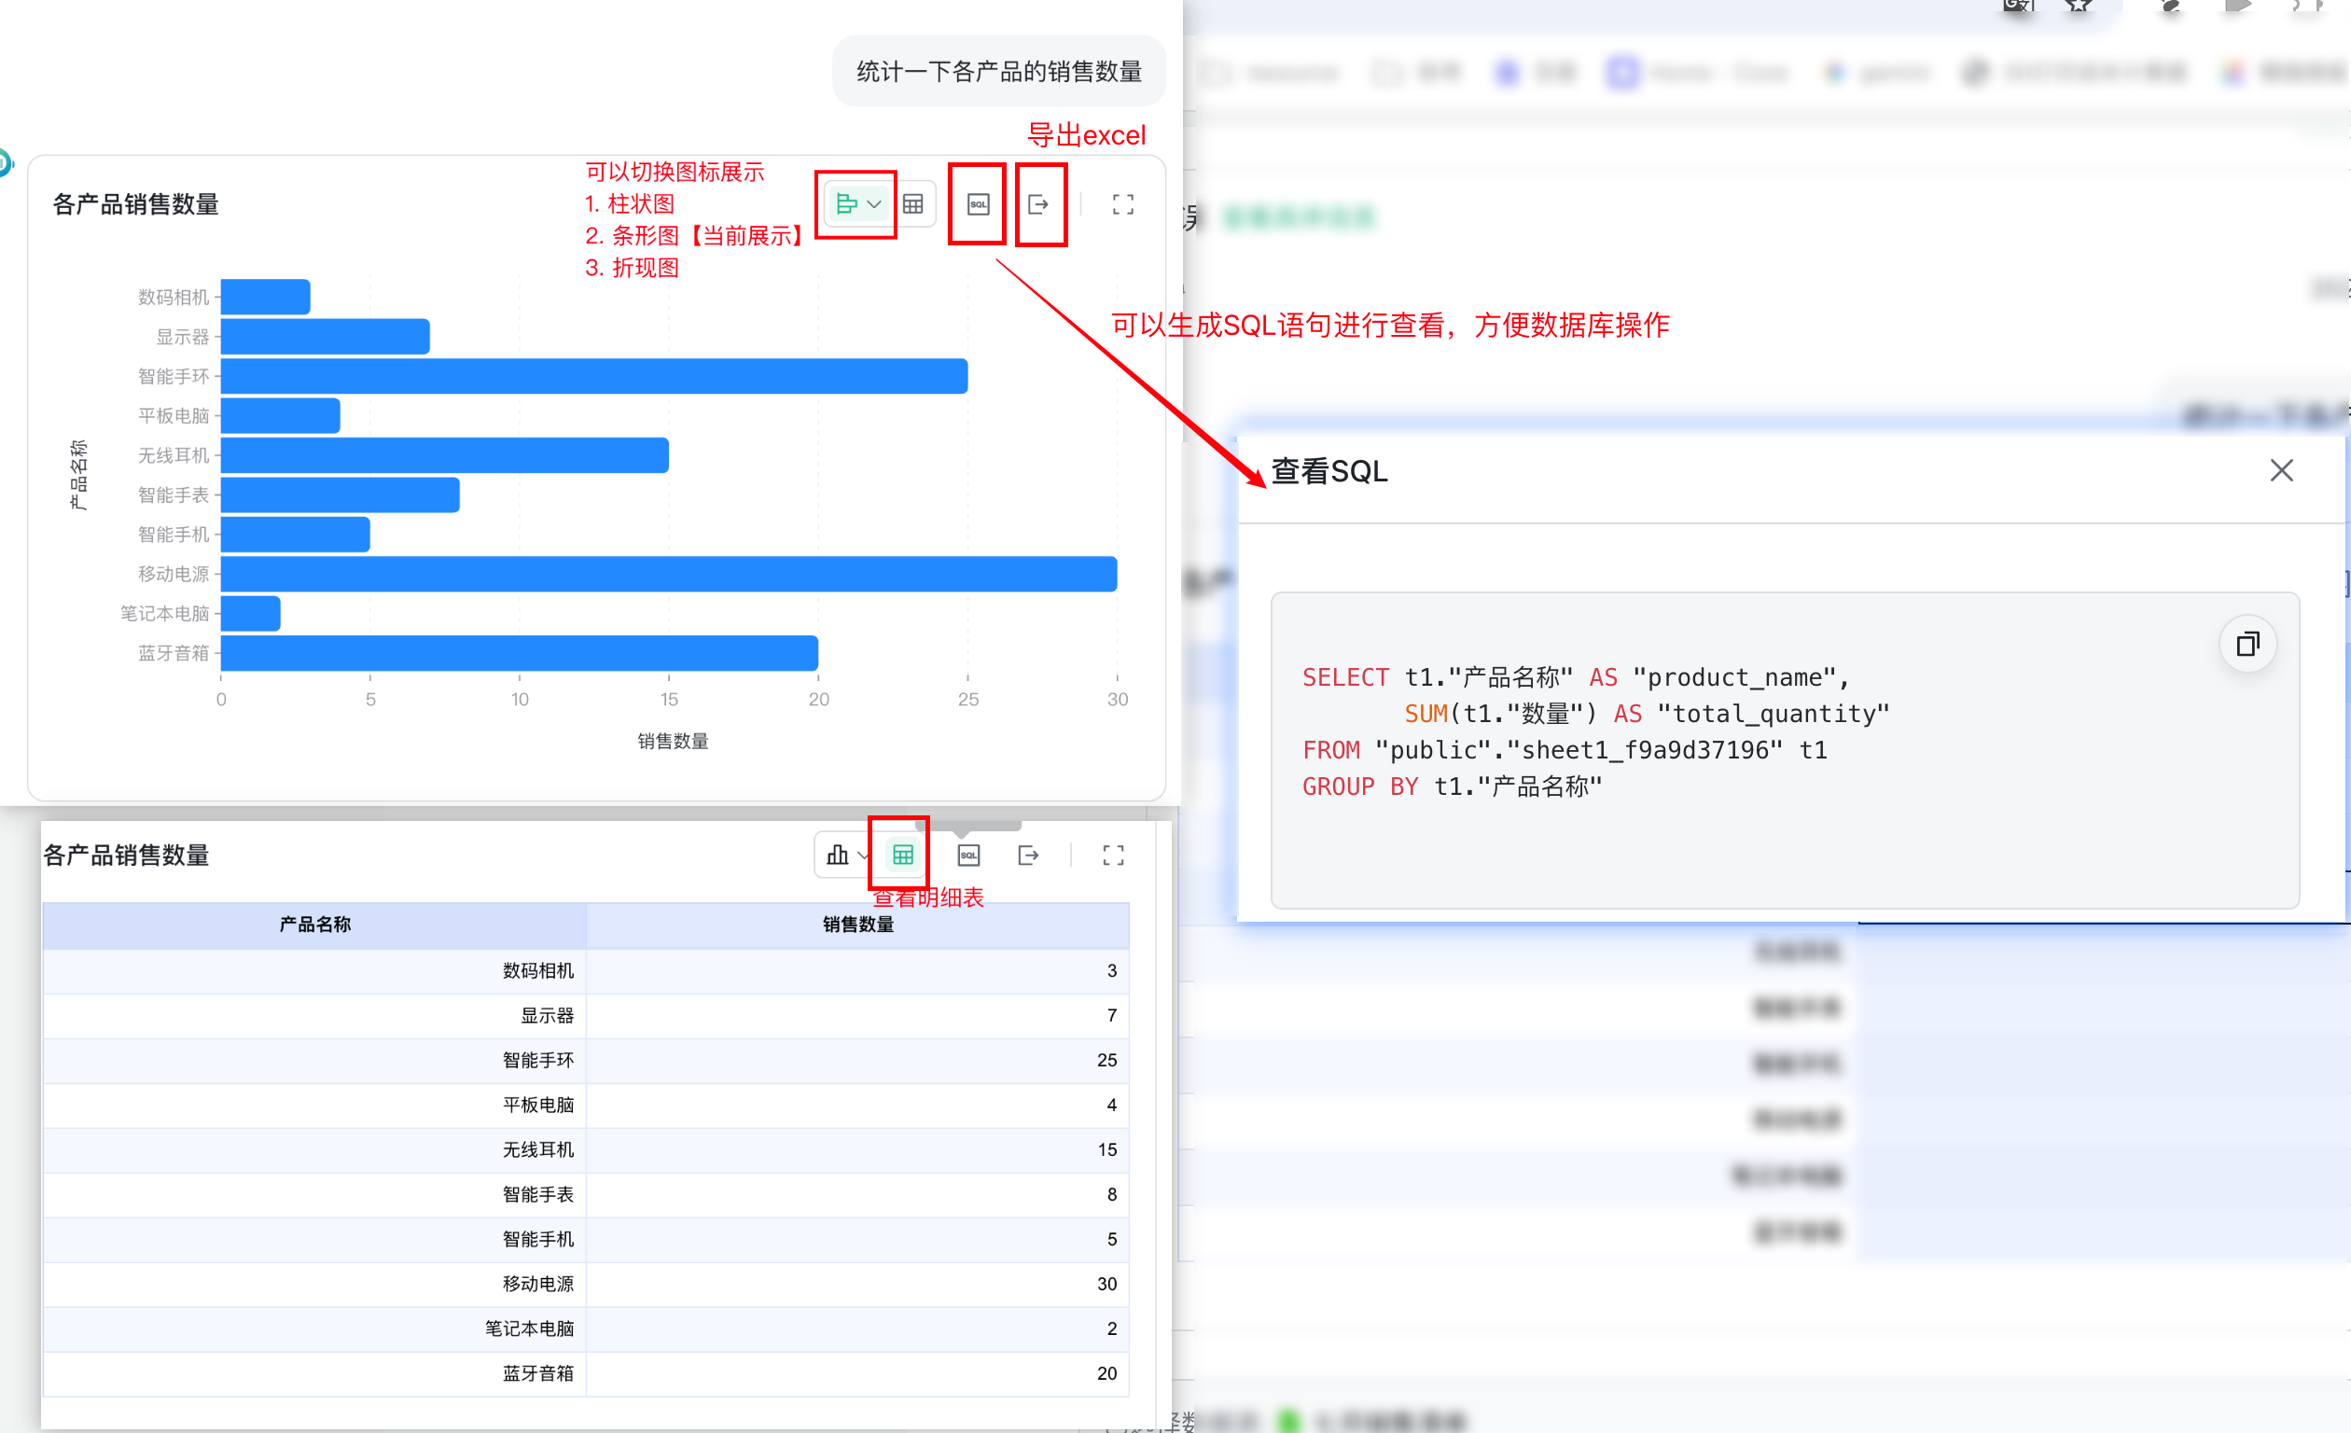
Task: Click the SELECT line in SQL code
Action: tap(1577, 678)
